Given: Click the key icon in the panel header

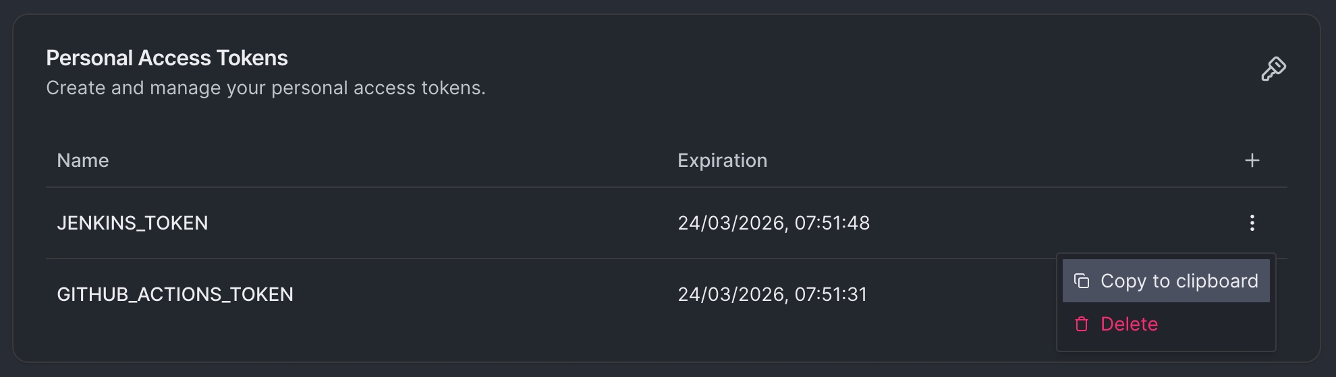Looking at the screenshot, I should 1273,69.
